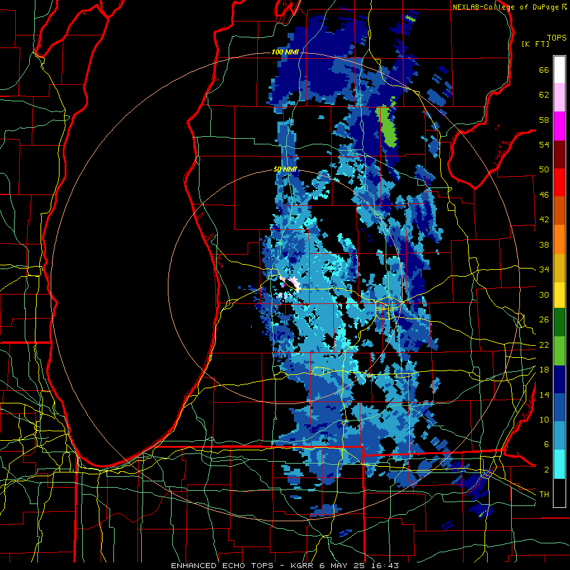
Task: Click the 46 value on the legend
Action: [x=544, y=195]
